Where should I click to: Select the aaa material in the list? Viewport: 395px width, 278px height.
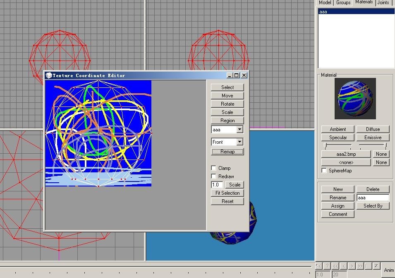[356, 12]
